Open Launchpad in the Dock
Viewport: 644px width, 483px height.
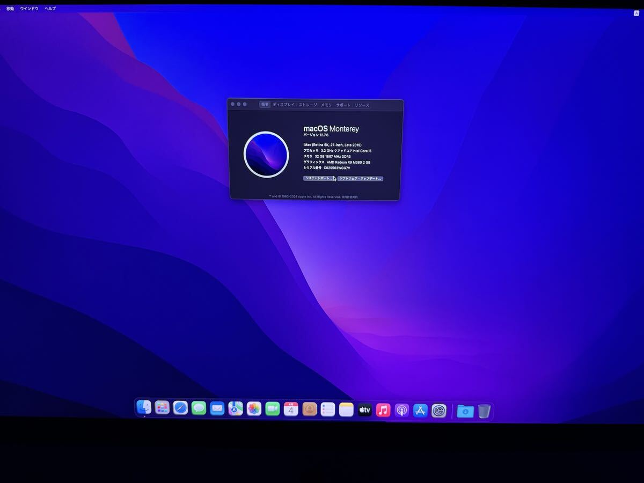tap(162, 408)
